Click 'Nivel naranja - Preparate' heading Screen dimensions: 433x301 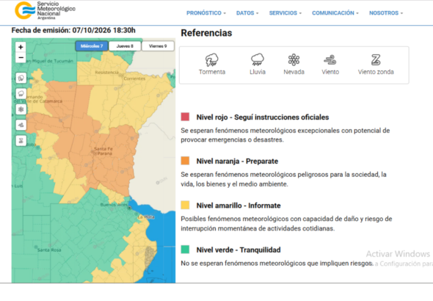click(x=237, y=161)
